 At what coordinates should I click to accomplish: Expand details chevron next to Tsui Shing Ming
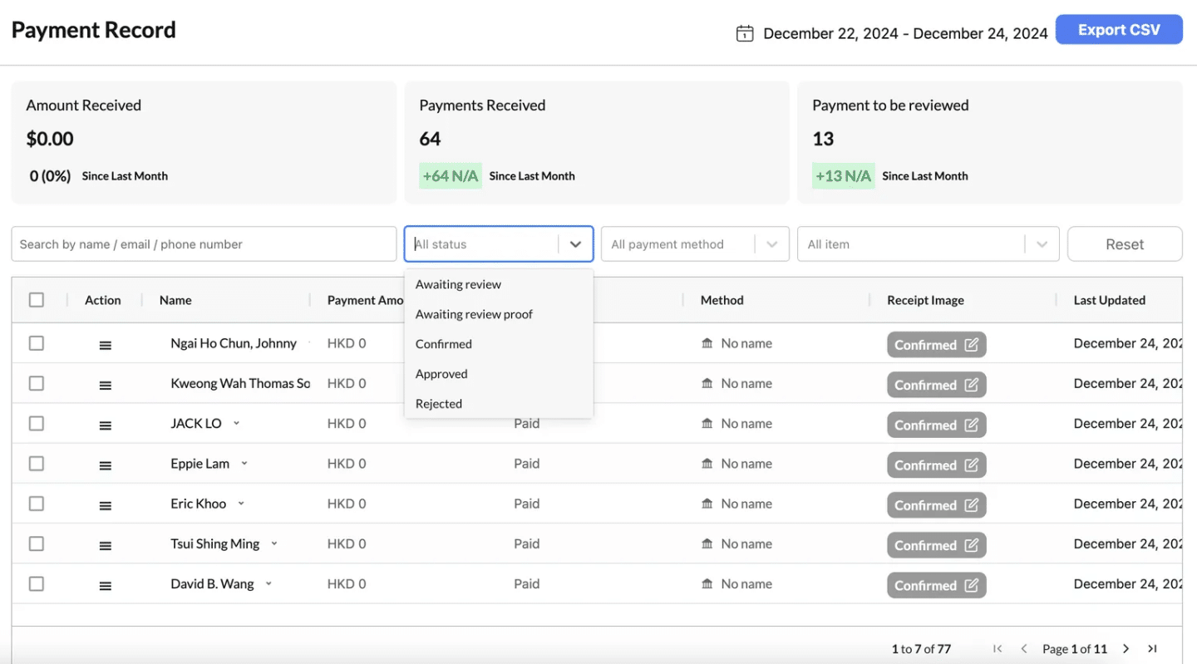pos(274,543)
